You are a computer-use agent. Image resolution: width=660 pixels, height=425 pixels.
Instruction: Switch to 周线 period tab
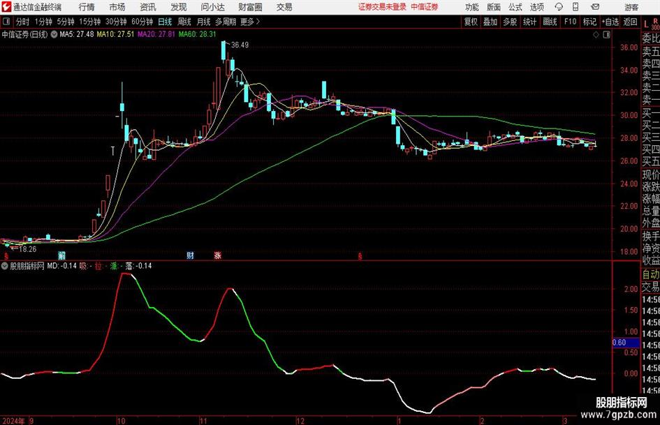point(184,22)
